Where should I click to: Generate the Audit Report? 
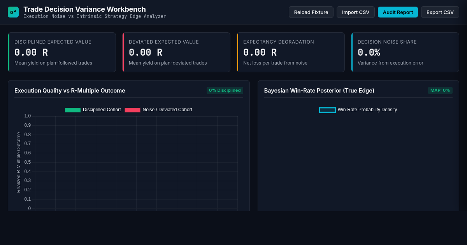pyautogui.click(x=398, y=12)
